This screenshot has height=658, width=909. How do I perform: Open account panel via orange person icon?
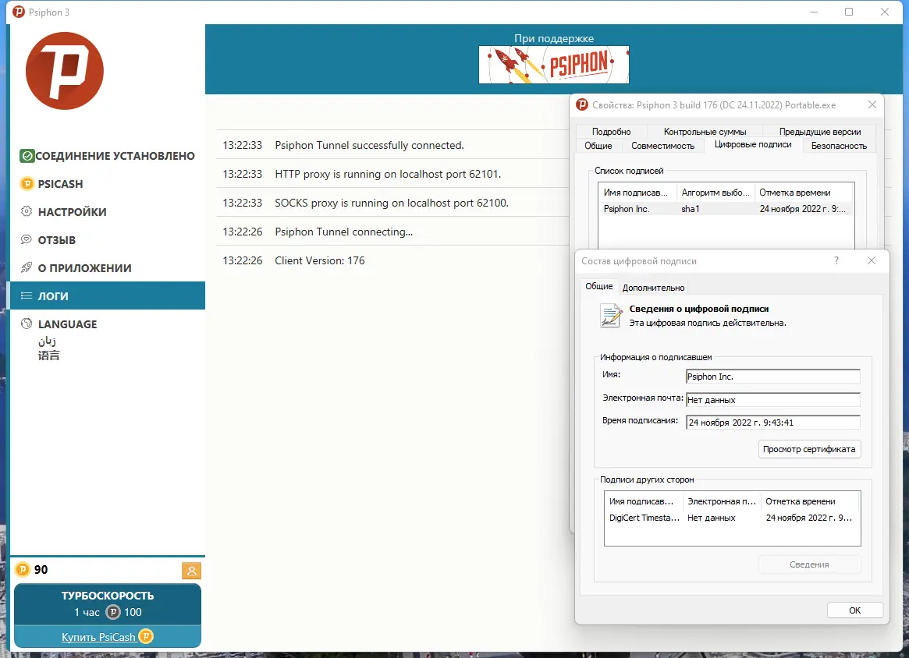coord(191,571)
